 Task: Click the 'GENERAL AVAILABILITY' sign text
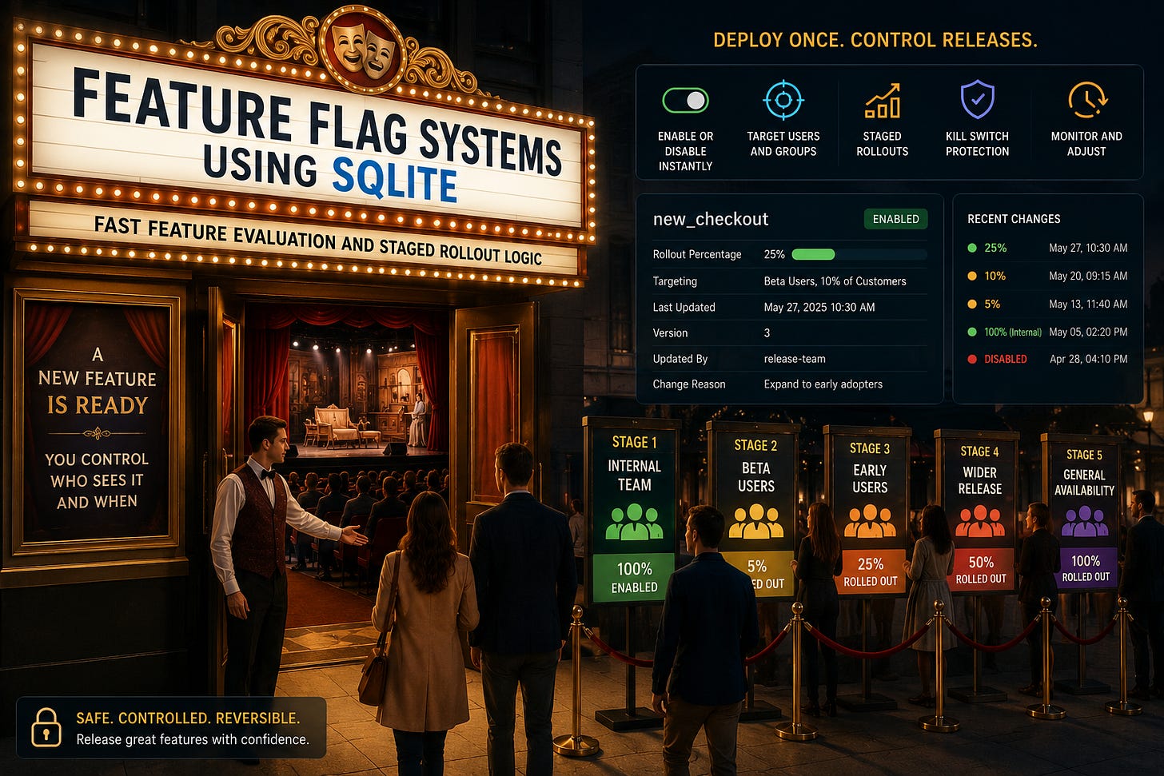pyautogui.click(x=1084, y=482)
